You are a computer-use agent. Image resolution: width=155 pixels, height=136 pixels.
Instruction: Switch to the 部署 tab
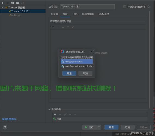pyautogui.click(x=65, y=14)
